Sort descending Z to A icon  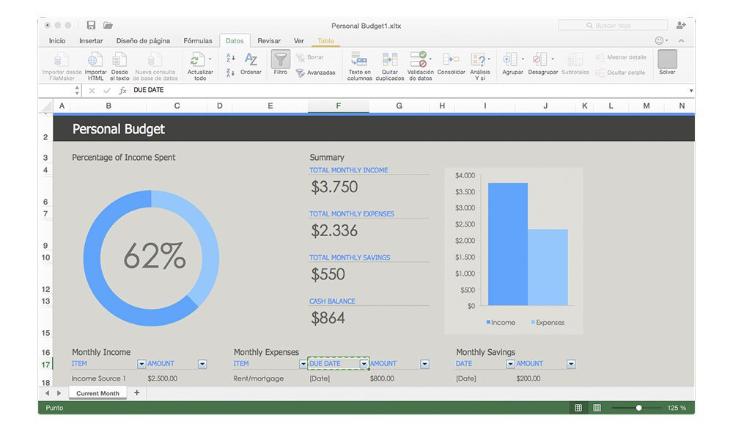[x=230, y=73]
